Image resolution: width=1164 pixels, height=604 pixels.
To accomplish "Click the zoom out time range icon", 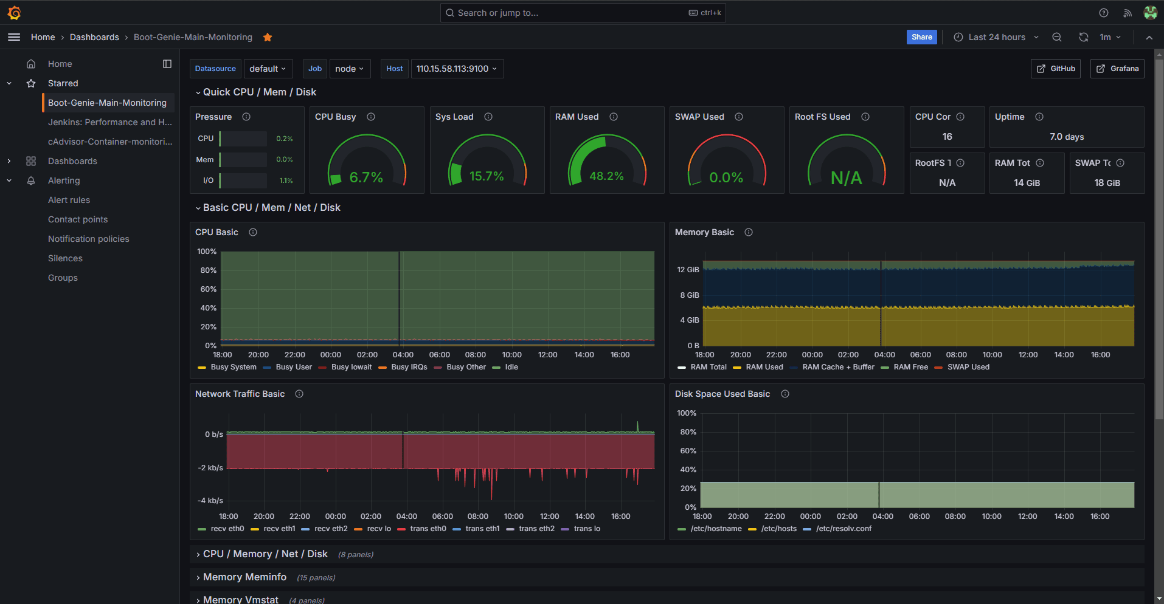I will pos(1057,37).
